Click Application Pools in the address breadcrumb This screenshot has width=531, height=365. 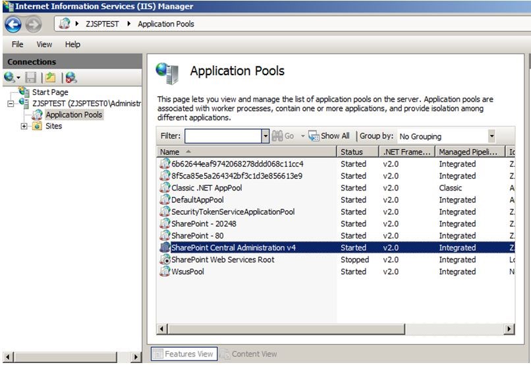point(166,24)
